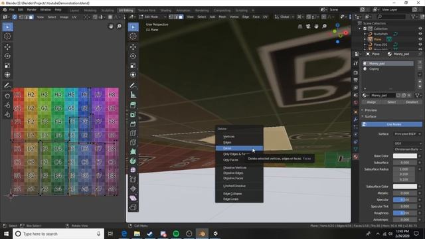The width and height of the screenshot is (425, 239).
Task: Select the Poly Build tool
Action: [133, 151]
